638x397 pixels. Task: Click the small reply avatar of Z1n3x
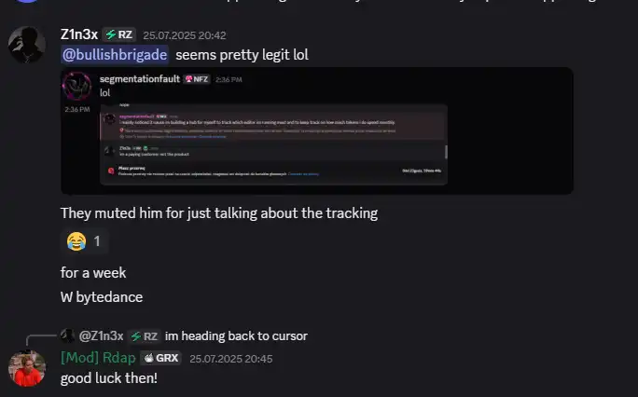(x=67, y=335)
